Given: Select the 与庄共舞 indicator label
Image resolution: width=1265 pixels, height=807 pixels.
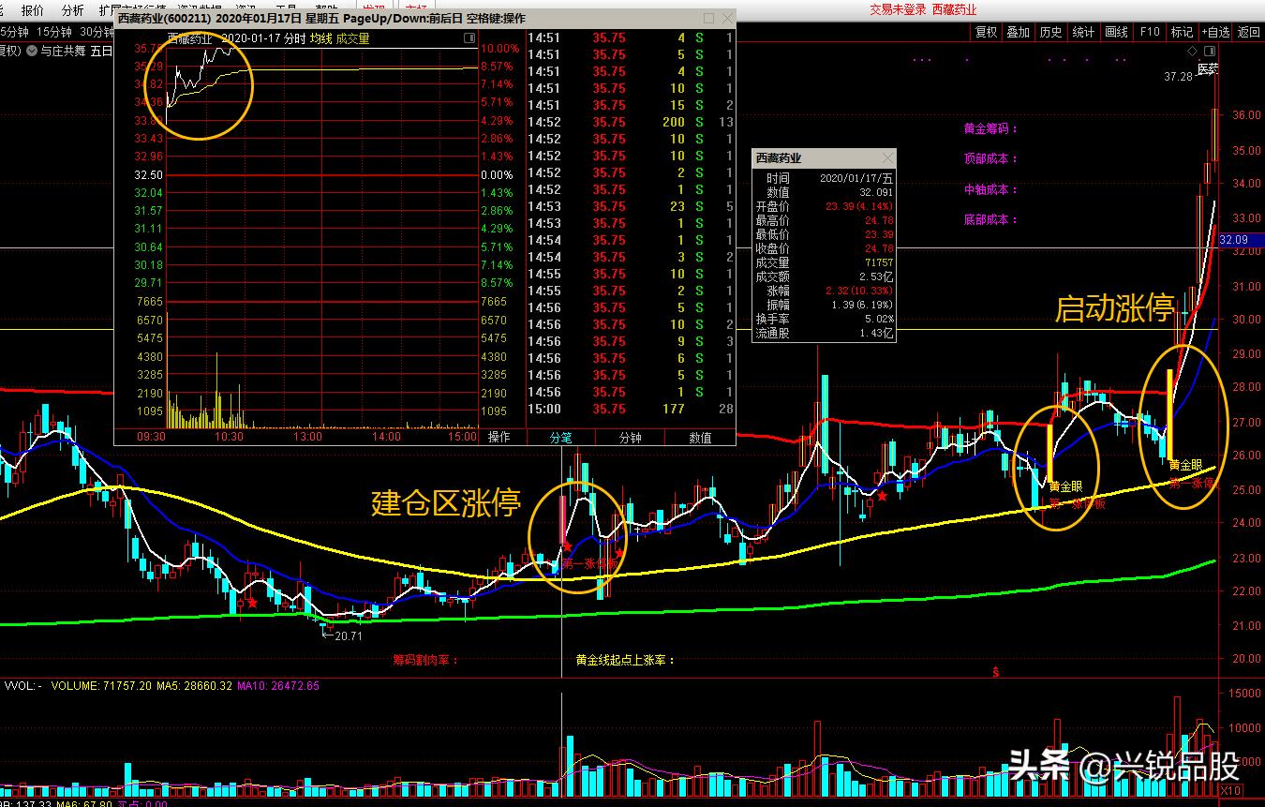Looking at the screenshot, I should click(x=62, y=51).
